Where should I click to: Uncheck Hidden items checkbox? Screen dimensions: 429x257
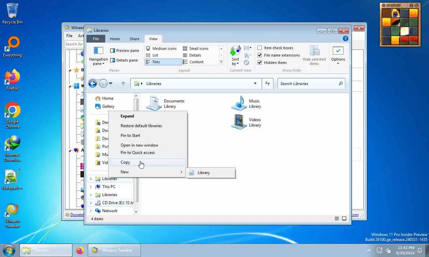click(x=259, y=63)
